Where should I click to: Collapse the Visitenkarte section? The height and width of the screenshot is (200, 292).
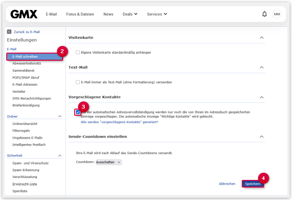tap(261, 37)
